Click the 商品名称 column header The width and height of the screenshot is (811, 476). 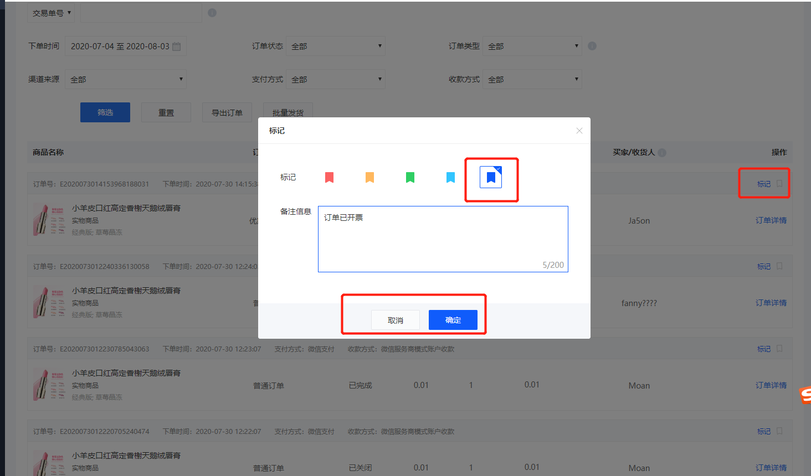[x=48, y=152]
